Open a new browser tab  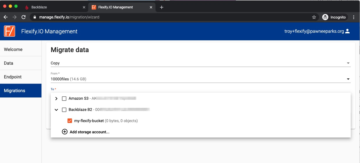point(161,7)
